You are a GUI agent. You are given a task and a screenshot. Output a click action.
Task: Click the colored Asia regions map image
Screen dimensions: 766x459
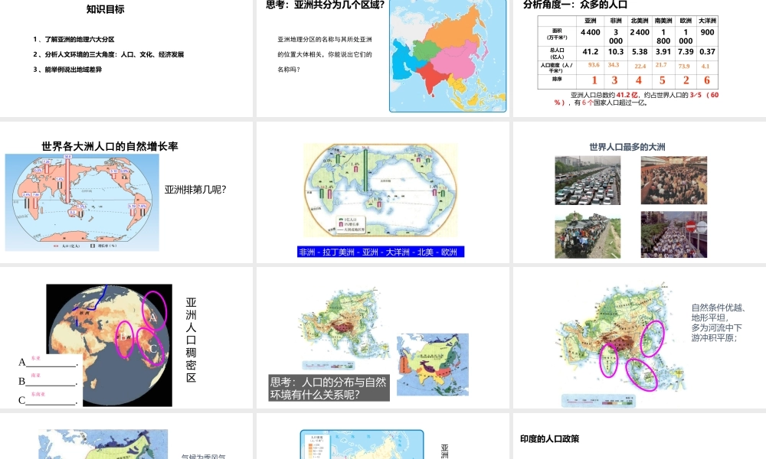[x=448, y=56]
